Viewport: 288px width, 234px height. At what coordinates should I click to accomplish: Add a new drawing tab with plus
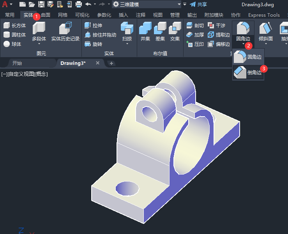[111, 63]
